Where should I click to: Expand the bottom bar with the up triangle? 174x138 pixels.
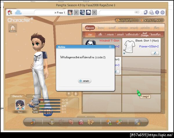pyautogui.click(x=86, y=116)
